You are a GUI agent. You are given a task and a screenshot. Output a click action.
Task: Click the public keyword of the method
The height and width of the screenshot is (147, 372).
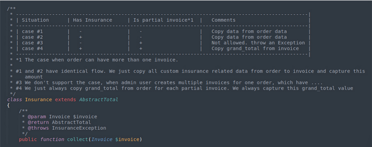[28, 139]
